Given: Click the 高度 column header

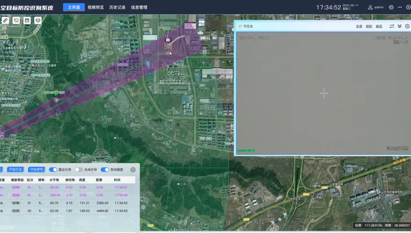Looking at the screenshot, I should pyautogui.click(x=82, y=180).
